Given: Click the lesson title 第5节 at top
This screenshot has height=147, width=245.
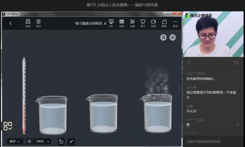Looking at the screenshot, I should (122, 5).
